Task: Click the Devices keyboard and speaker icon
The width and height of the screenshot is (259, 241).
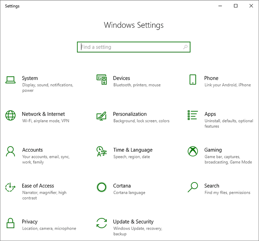Action: click(102, 79)
